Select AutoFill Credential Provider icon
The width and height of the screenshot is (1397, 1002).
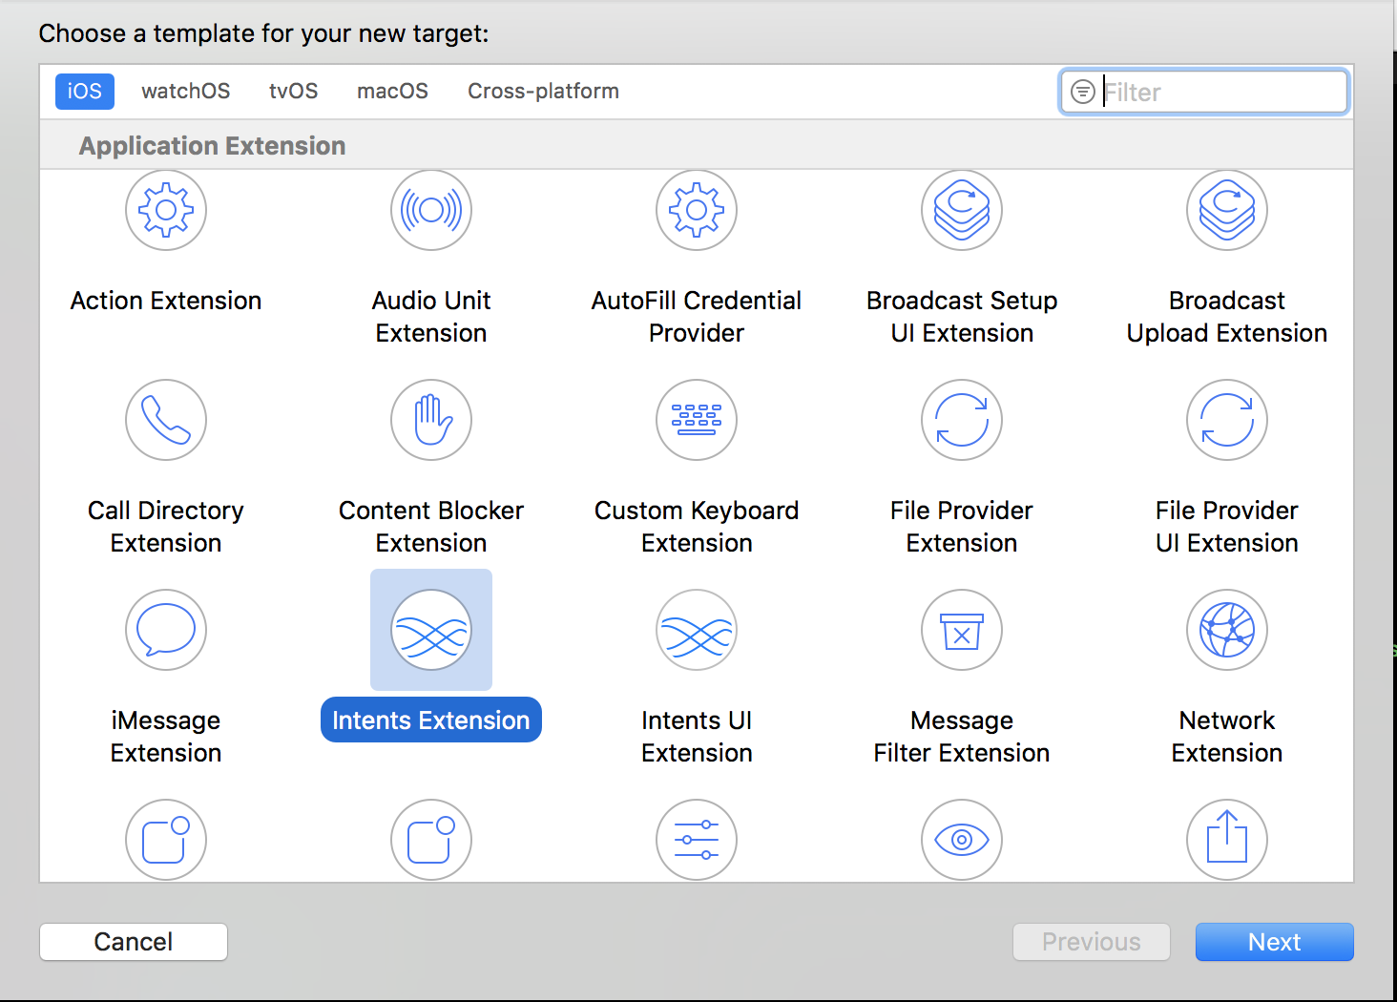697,210
